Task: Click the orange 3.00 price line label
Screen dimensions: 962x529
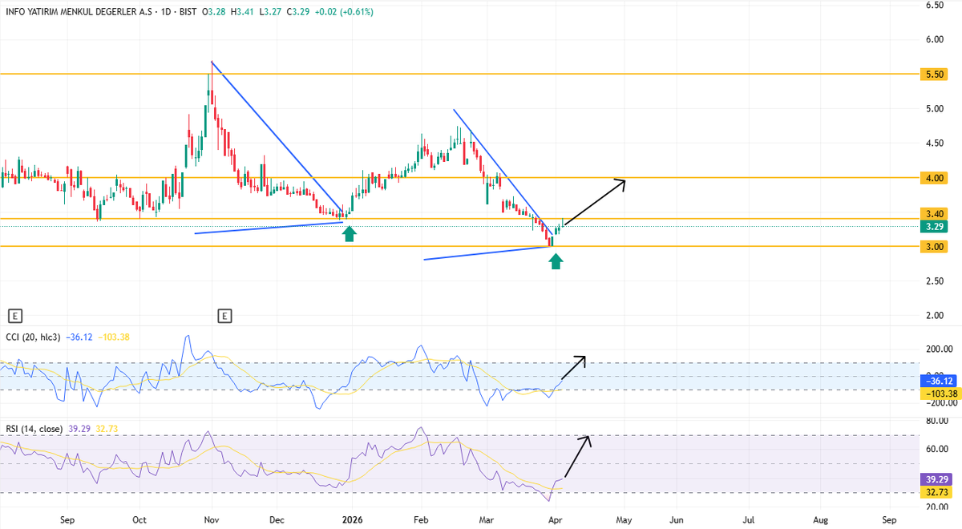Action: (934, 246)
